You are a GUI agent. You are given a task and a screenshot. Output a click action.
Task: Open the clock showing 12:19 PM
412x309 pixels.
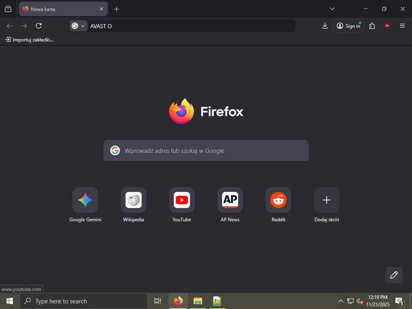(x=378, y=301)
